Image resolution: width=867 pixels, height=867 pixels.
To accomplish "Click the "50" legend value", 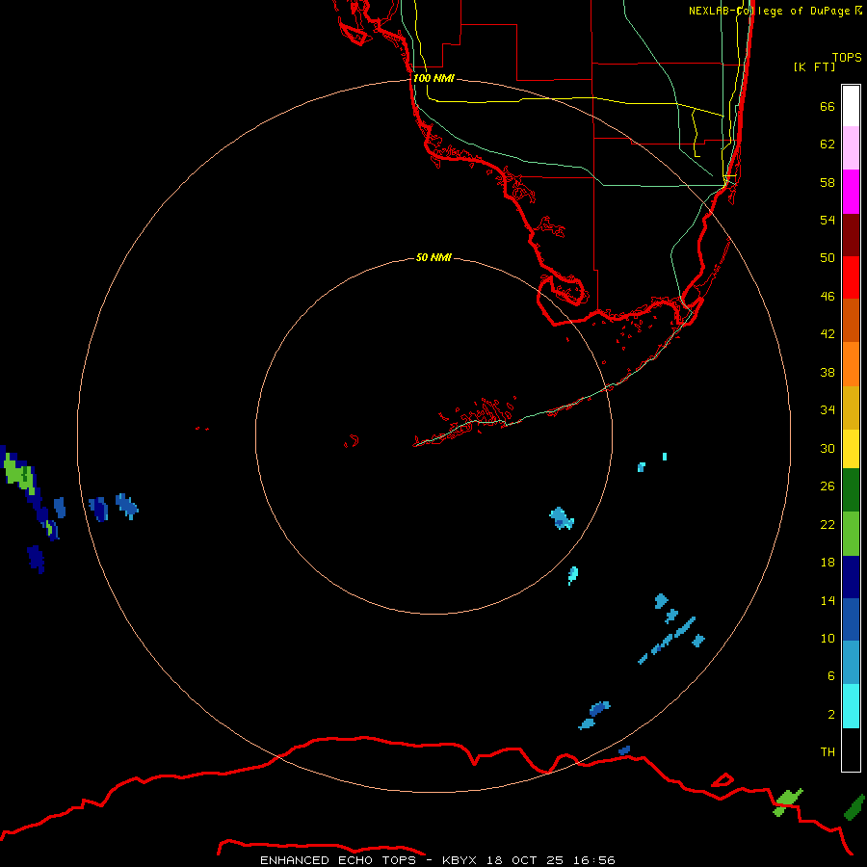I will pos(828,258).
